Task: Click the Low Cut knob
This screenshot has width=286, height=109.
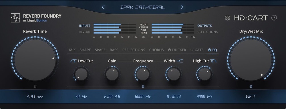Action: [x=81, y=74]
